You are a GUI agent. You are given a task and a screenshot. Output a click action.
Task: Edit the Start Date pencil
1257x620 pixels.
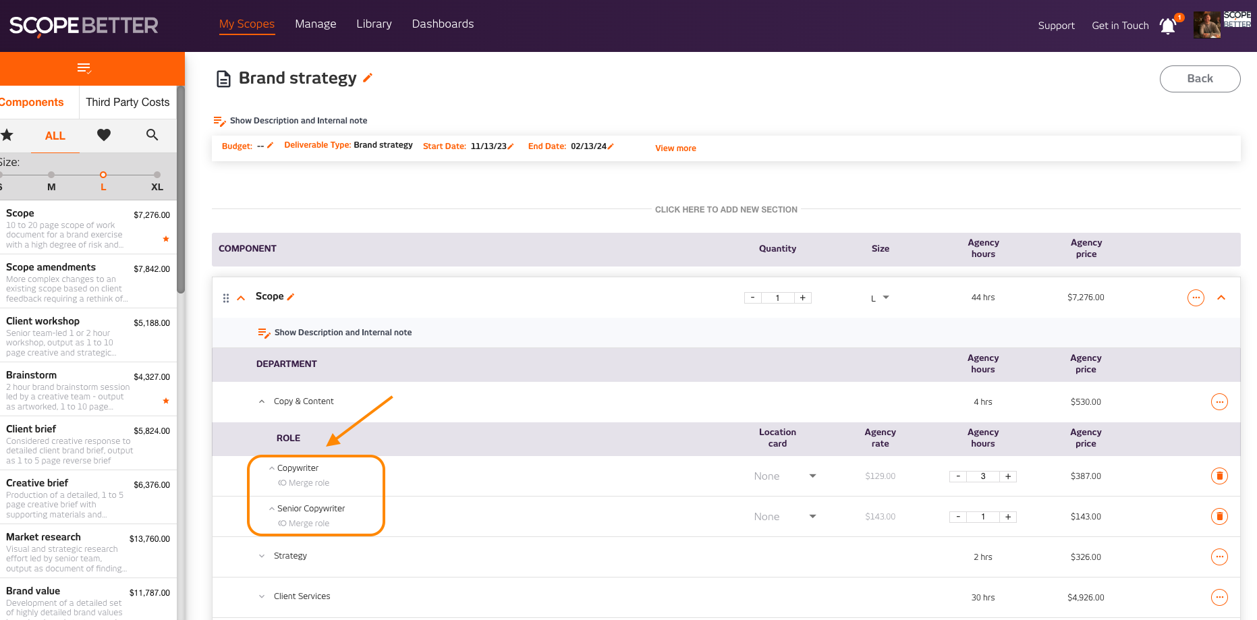point(511,146)
